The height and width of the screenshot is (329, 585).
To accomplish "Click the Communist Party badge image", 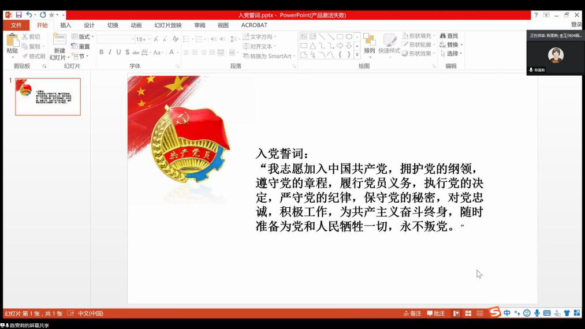I will (190, 144).
